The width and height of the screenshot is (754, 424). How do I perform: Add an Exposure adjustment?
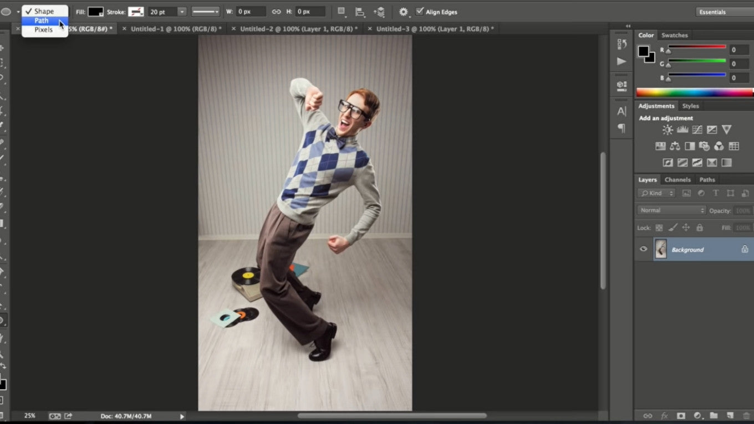click(x=712, y=130)
